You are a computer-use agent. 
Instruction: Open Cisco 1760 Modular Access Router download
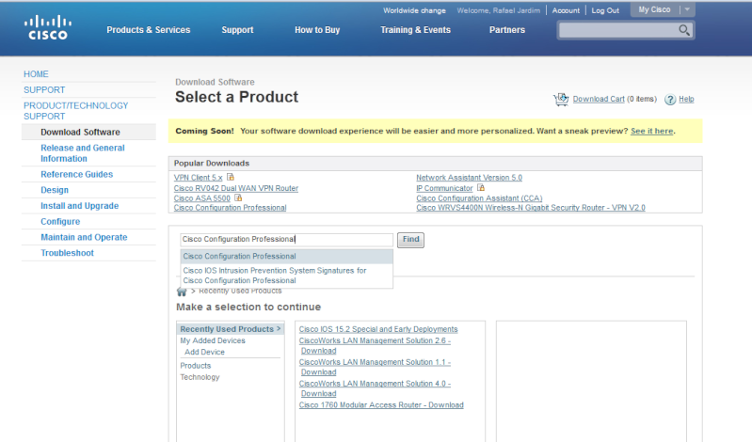(381, 405)
